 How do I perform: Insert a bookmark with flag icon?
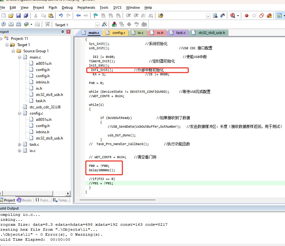tap(96, 16)
